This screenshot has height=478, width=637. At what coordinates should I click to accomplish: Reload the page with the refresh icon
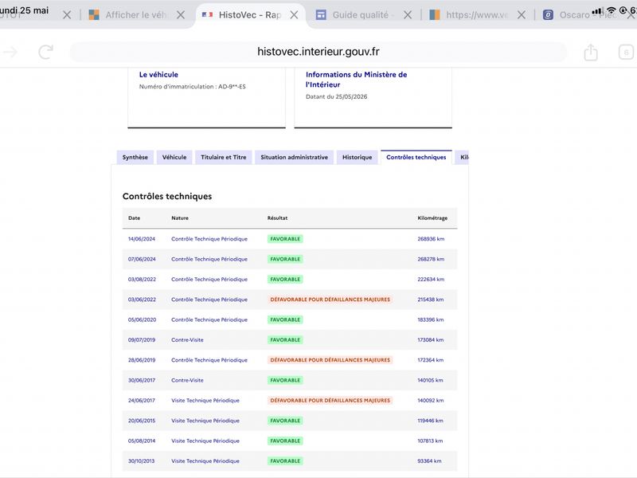click(45, 52)
